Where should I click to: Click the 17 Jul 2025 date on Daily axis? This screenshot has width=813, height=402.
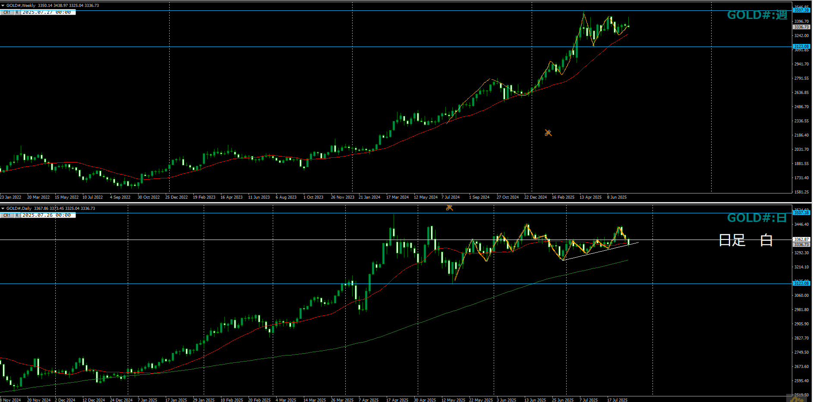(x=617, y=400)
